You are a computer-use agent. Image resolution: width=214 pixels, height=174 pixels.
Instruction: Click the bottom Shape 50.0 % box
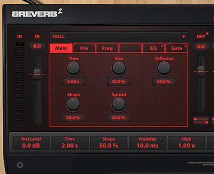pyautogui.click(x=109, y=143)
